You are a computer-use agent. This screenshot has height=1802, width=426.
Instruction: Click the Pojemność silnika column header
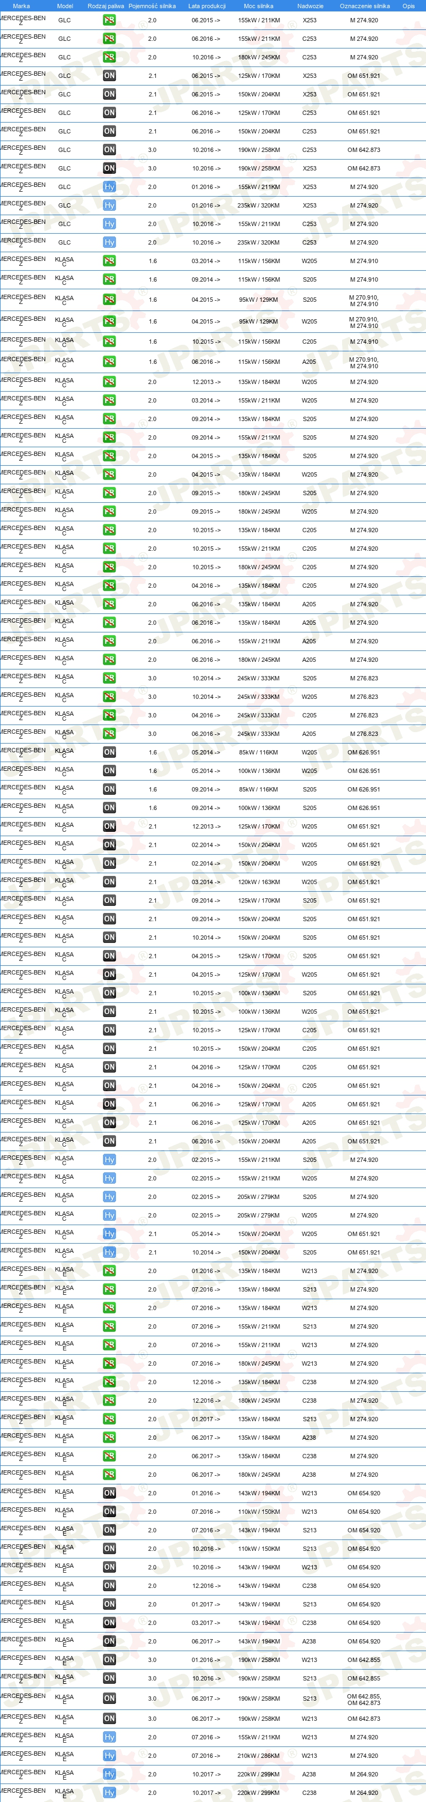point(152,5)
